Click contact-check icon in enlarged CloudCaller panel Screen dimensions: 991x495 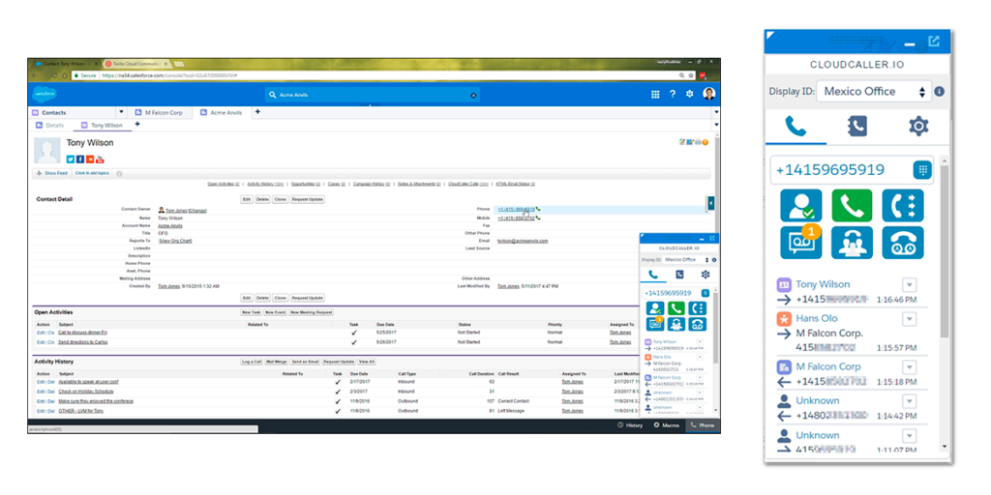click(800, 205)
